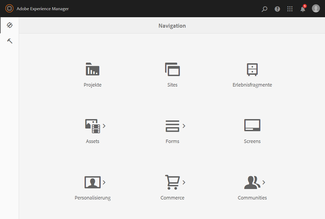325x219 pixels.
Task: Click the Adobe Experience Manager title text
Action: pyautogui.click(x=43, y=9)
